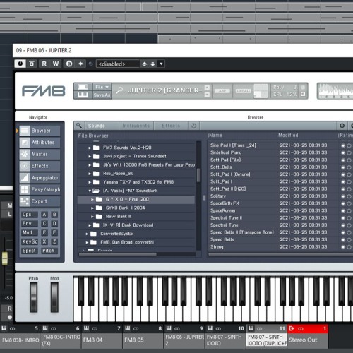Collapse [A. Vasto] FM7 SoundBank folder
The width and height of the screenshot is (353, 353).
pyautogui.click(x=90, y=191)
